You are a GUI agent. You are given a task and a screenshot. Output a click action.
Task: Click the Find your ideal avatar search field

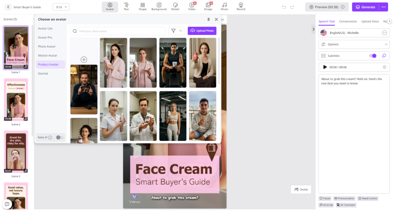coord(118,31)
